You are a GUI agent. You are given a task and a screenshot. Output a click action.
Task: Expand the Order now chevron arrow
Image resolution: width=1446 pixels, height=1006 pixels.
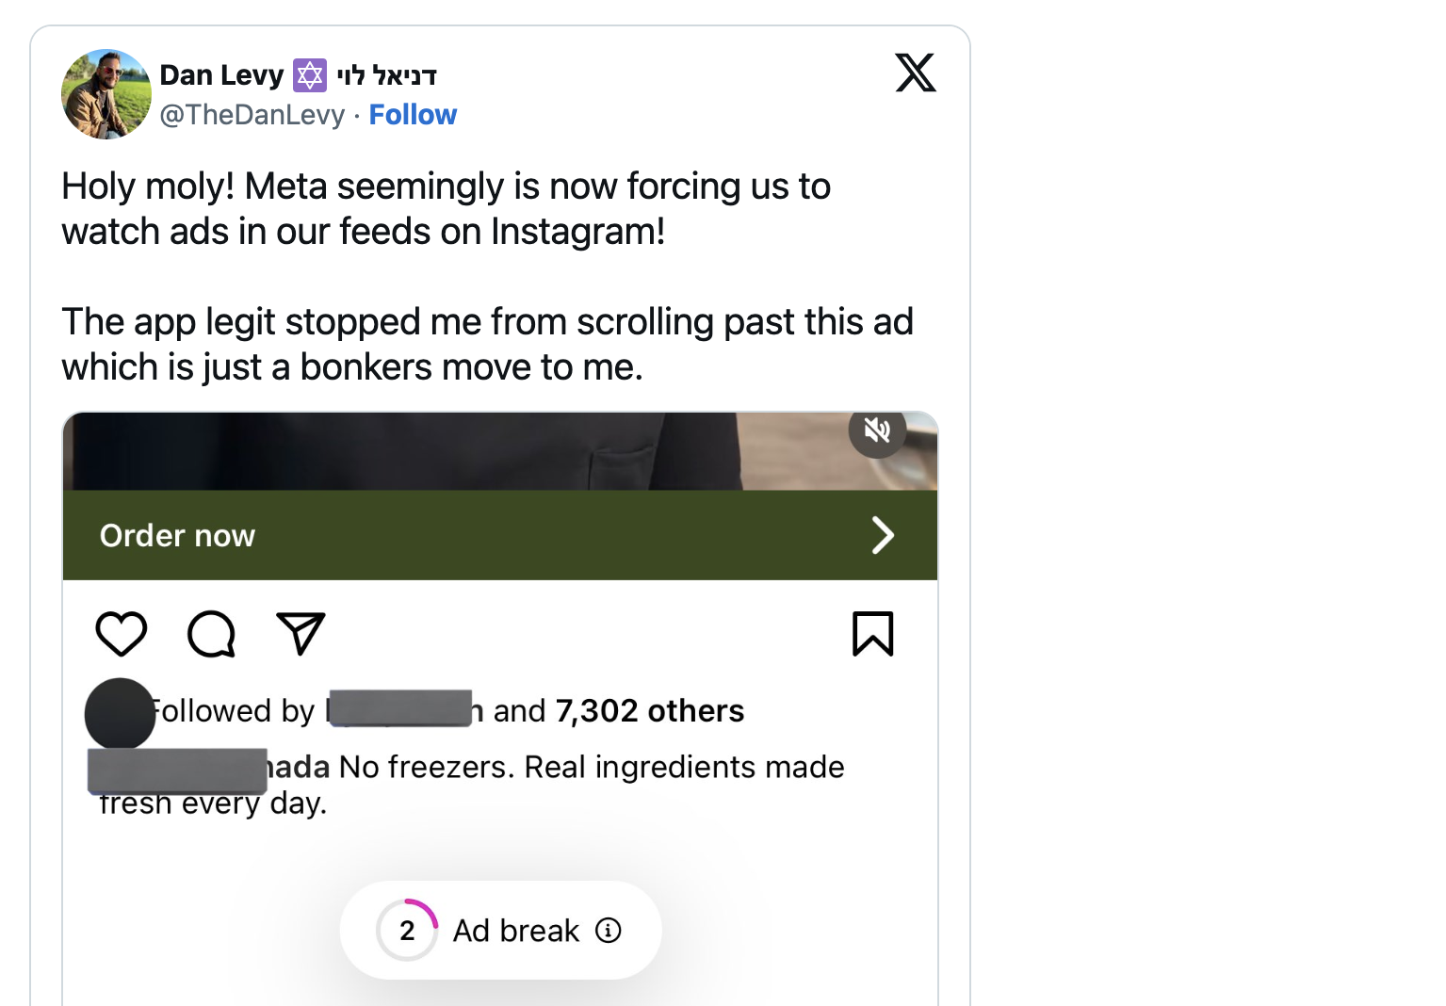point(882,535)
